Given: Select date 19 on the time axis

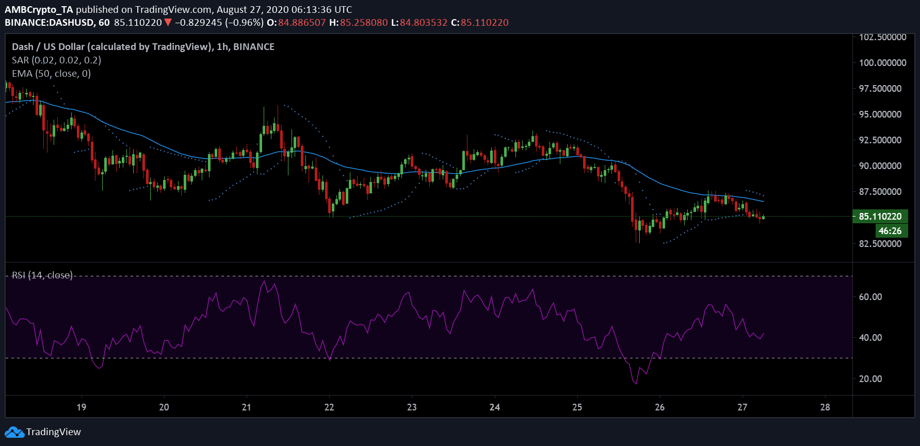Looking at the screenshot, I should tap(82, 407).
